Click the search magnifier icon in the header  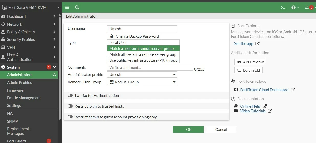point(77,7)
